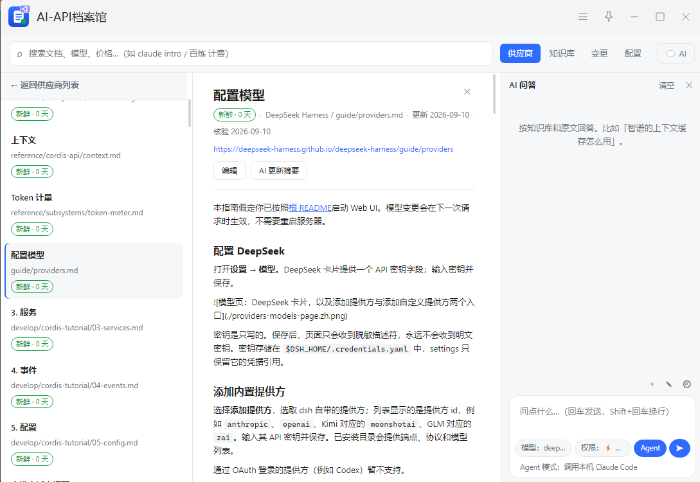Screen dimensions: 700x482
Task: Select the Token 计量 document in sidebar
Action: 94,214
